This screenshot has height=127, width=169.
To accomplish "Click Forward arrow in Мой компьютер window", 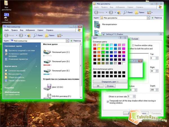I will [x=21, y=35].
